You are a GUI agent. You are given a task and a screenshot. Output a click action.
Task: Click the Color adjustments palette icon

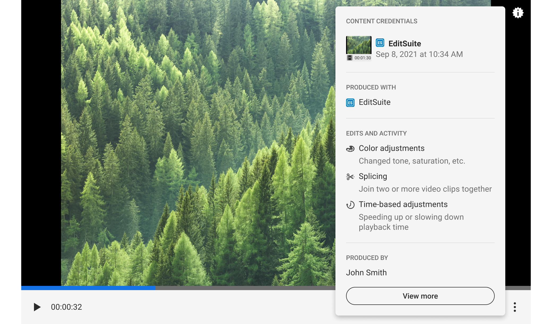(350, 149)
